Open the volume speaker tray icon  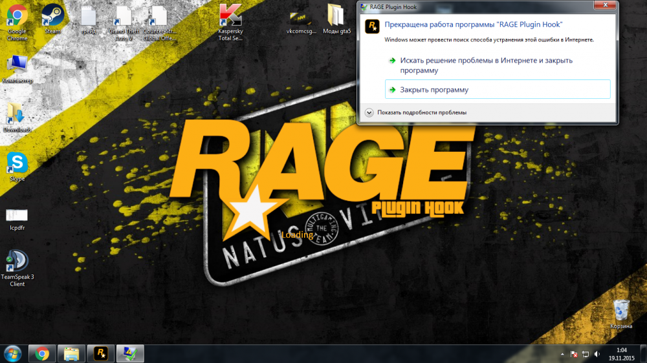pyautogui.click(x=597, y=354)
